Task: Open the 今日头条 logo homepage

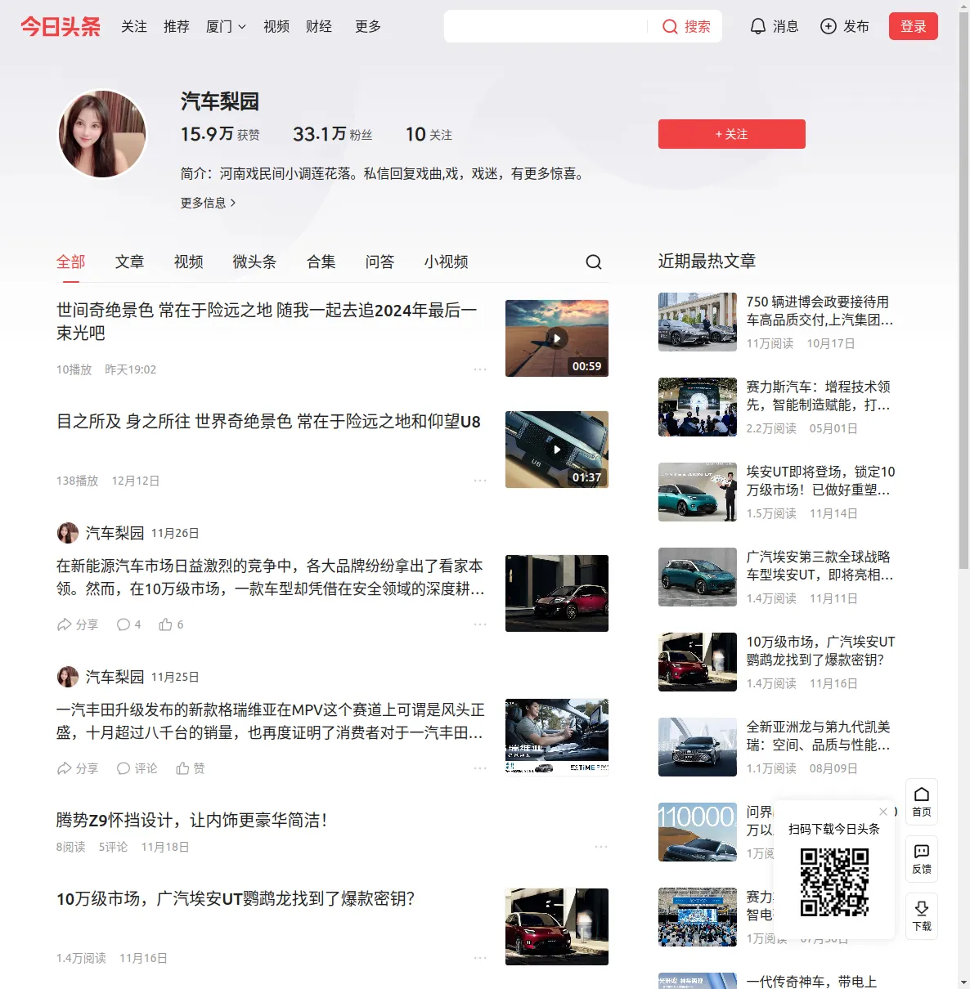Action: pos(61,26)
